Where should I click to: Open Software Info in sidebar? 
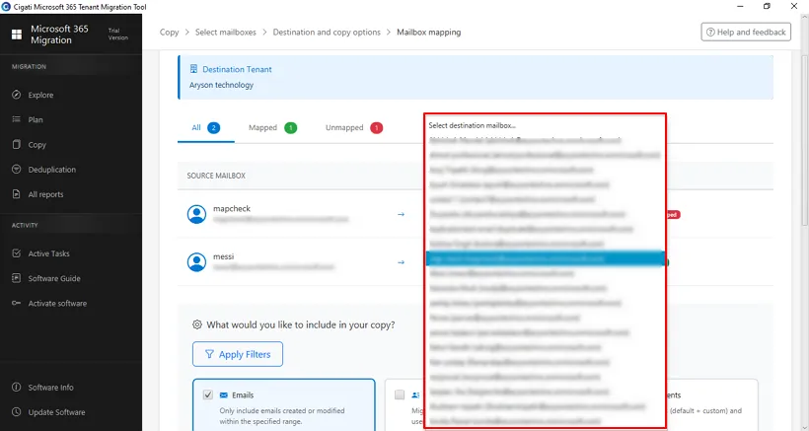pos(50,388)
